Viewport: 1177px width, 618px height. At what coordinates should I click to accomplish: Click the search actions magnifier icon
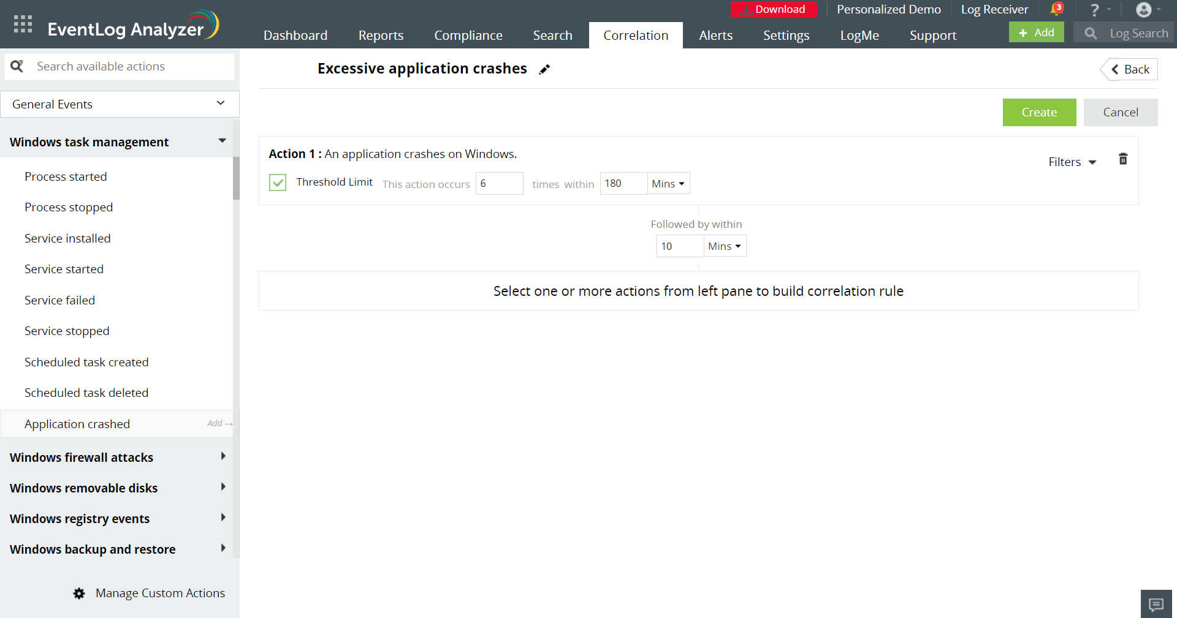(17, 66)
